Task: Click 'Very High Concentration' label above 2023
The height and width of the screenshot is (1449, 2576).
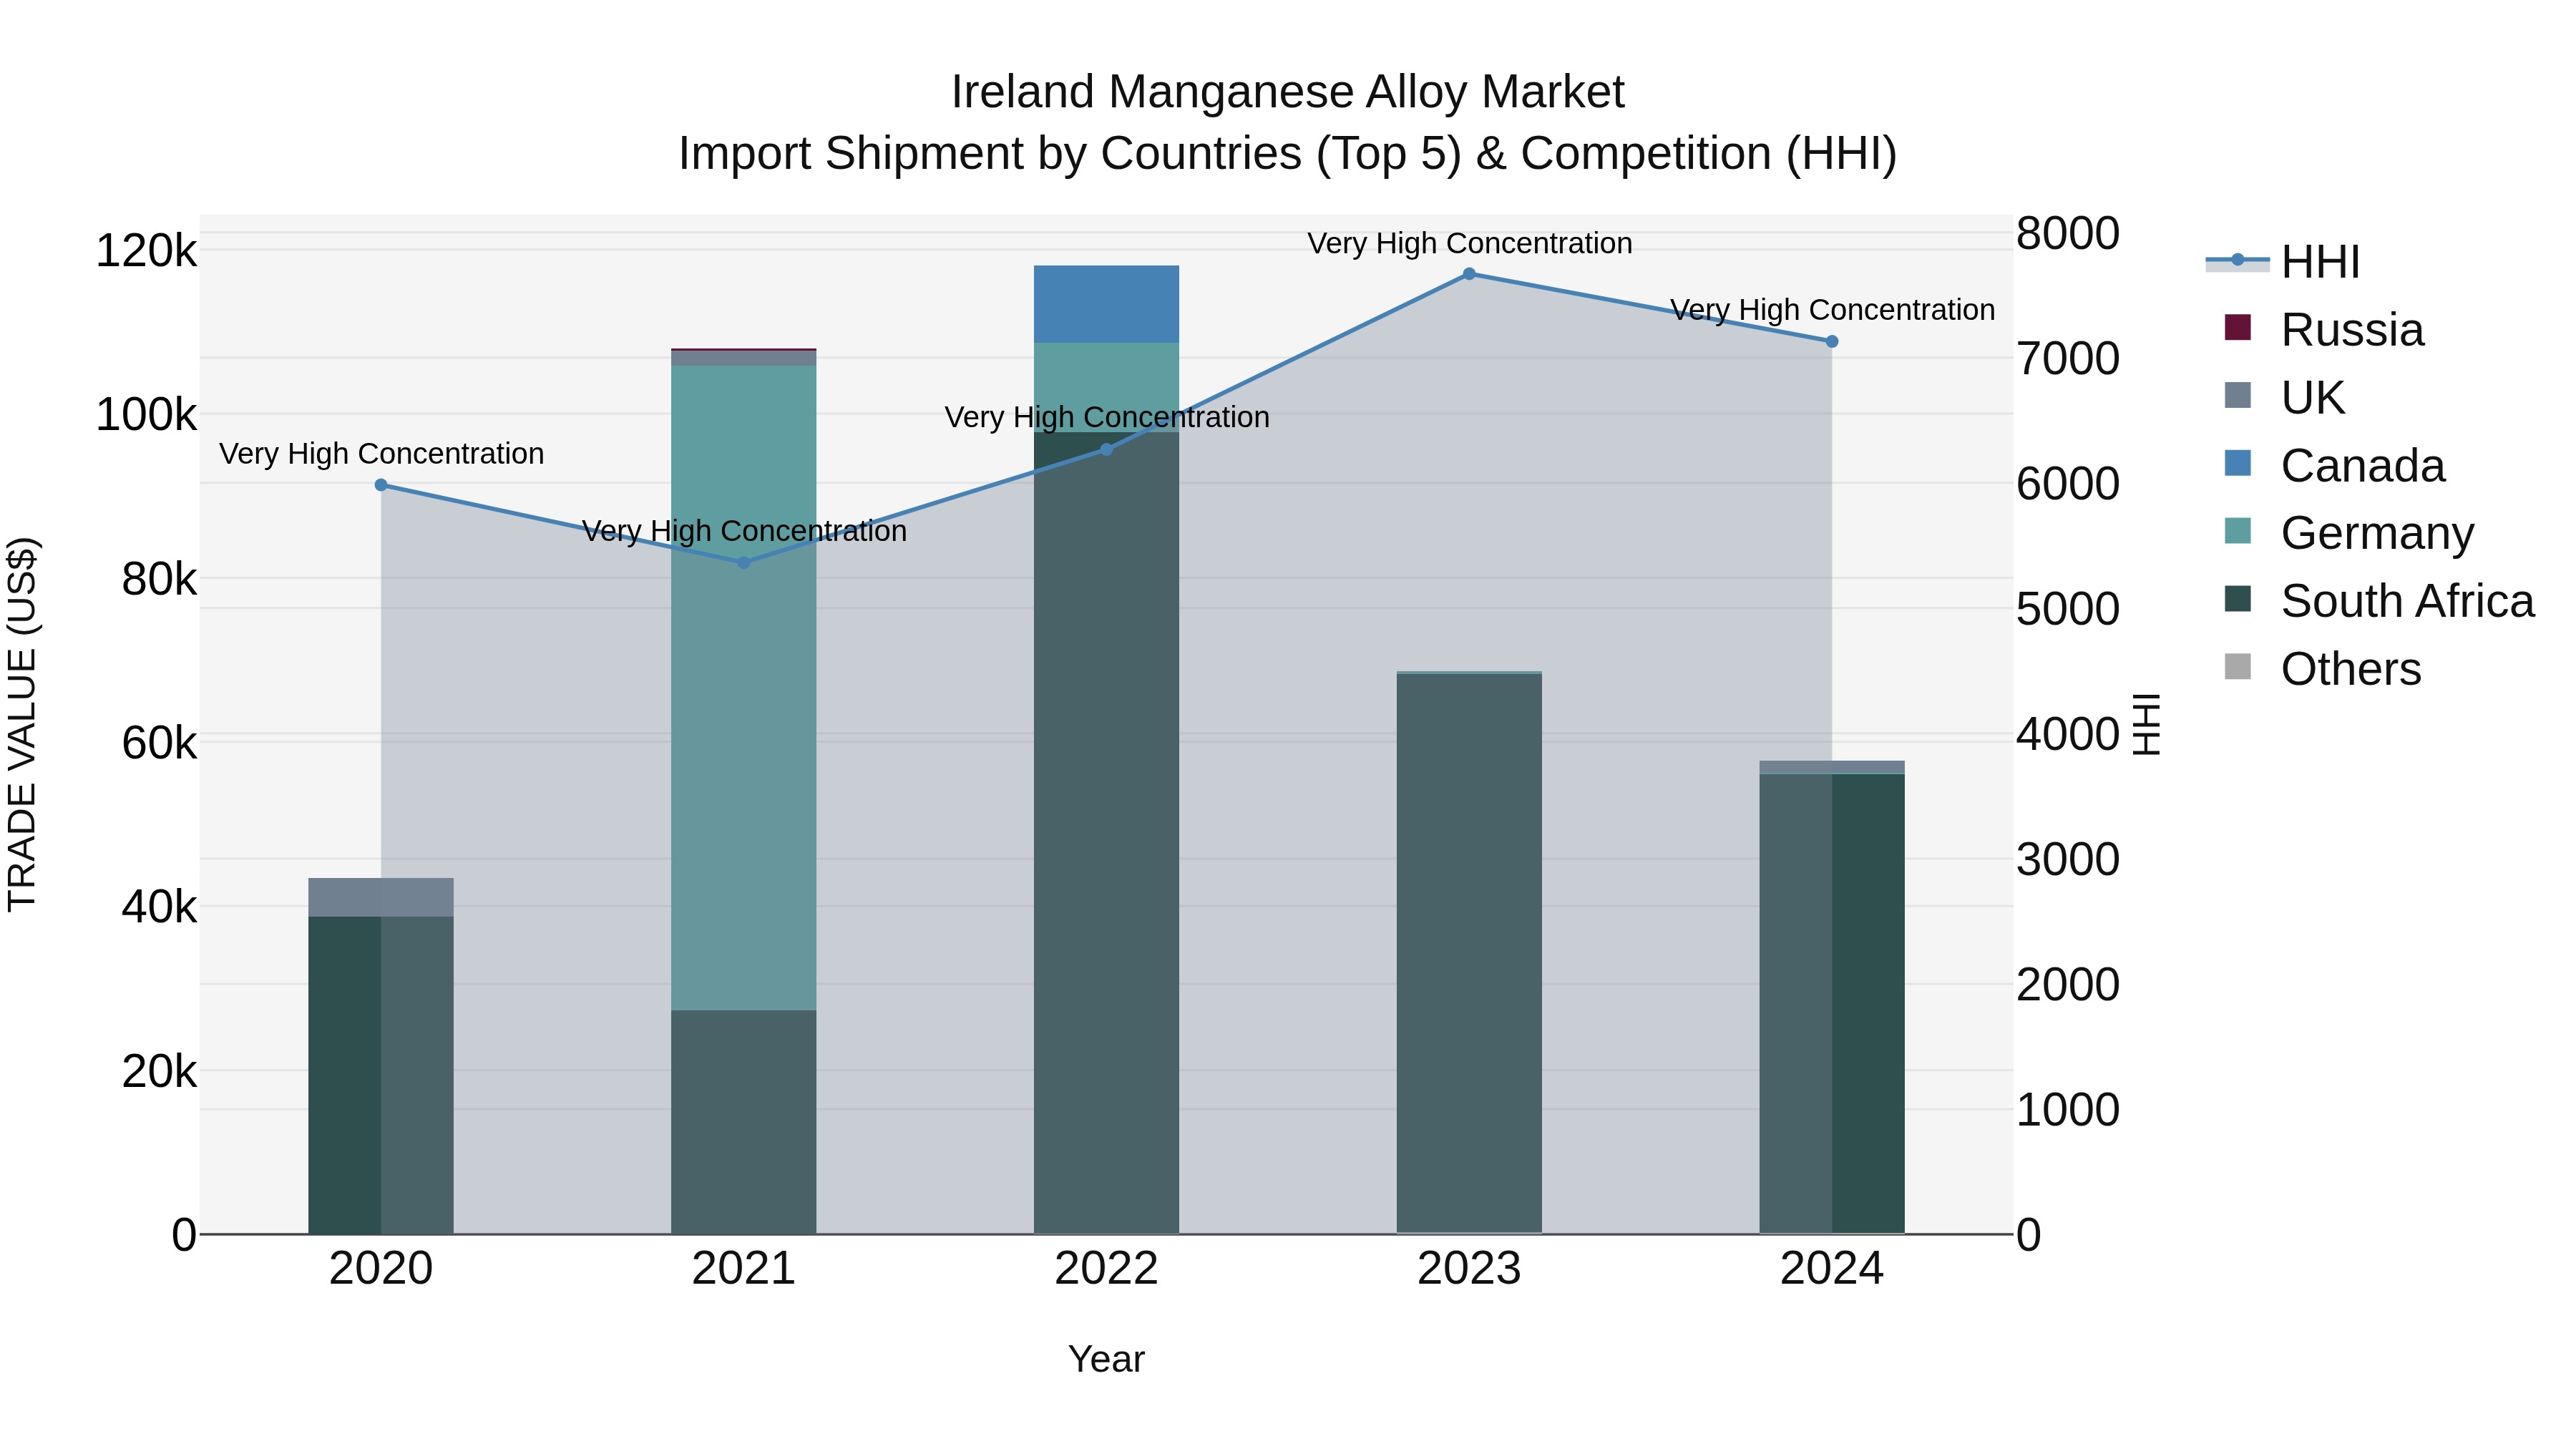Action: click(1469, 243)
